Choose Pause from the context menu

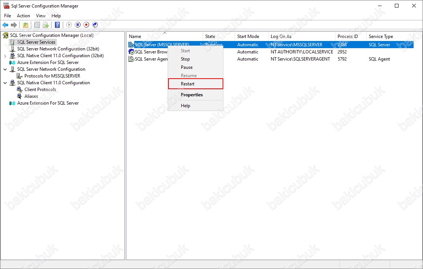[x=196, y=67]
